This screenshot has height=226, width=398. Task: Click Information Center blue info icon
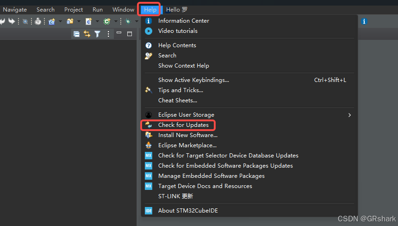click(149, 21)
